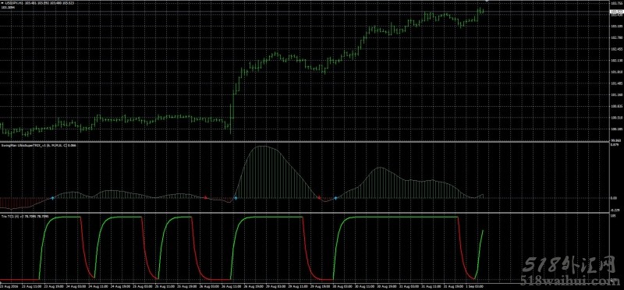Click the divider between TRIX and TCI panels
The image size is (624, 290).
(304, 214)
